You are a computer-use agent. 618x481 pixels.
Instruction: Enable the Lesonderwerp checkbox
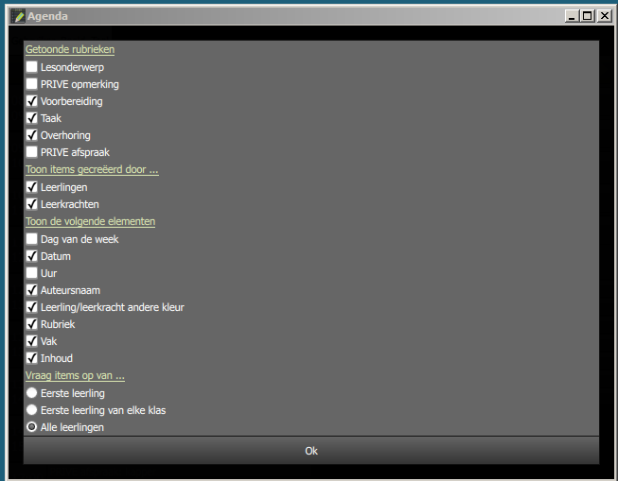tap(31, 67)
